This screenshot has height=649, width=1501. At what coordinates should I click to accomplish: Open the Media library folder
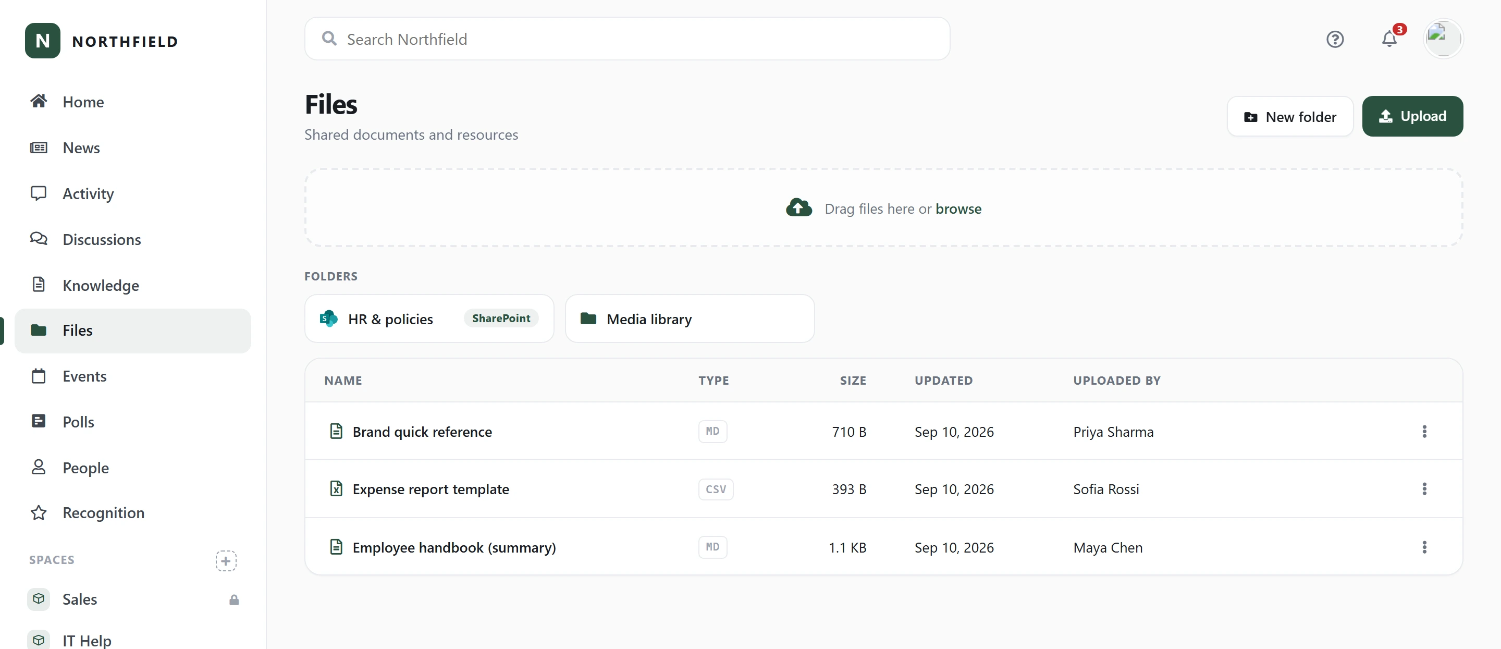click(x=690, y=319)
